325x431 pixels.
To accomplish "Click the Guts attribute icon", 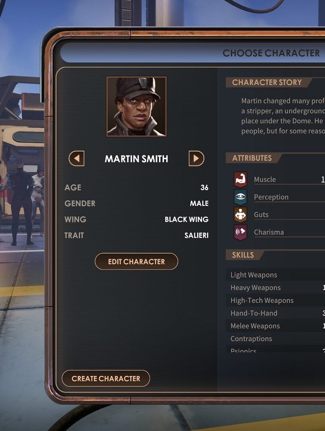I will click(x=240, y=214).
